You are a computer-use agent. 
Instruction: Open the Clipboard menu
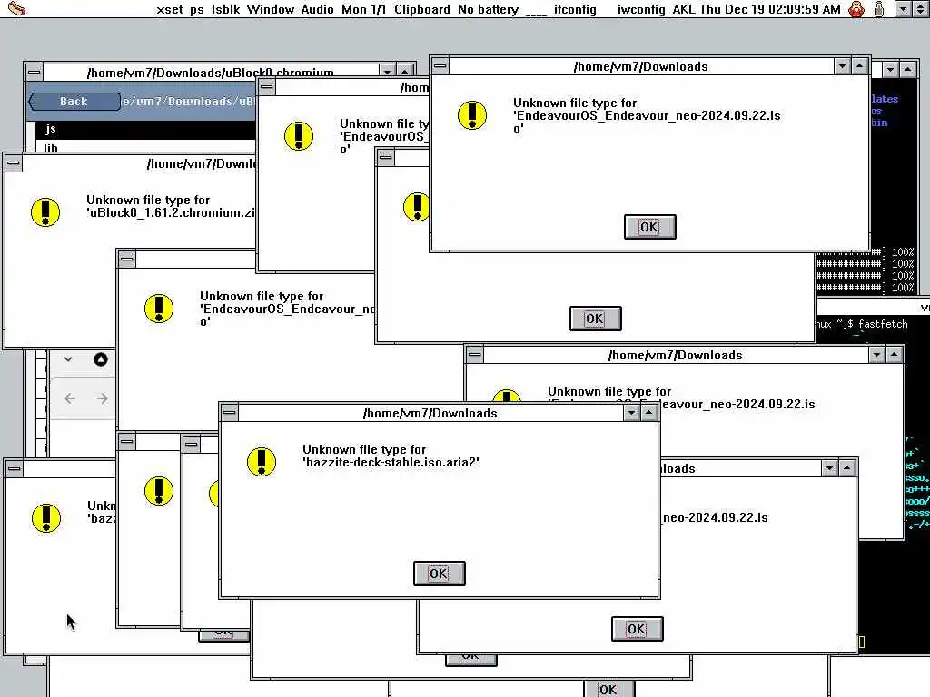point(422,9)
